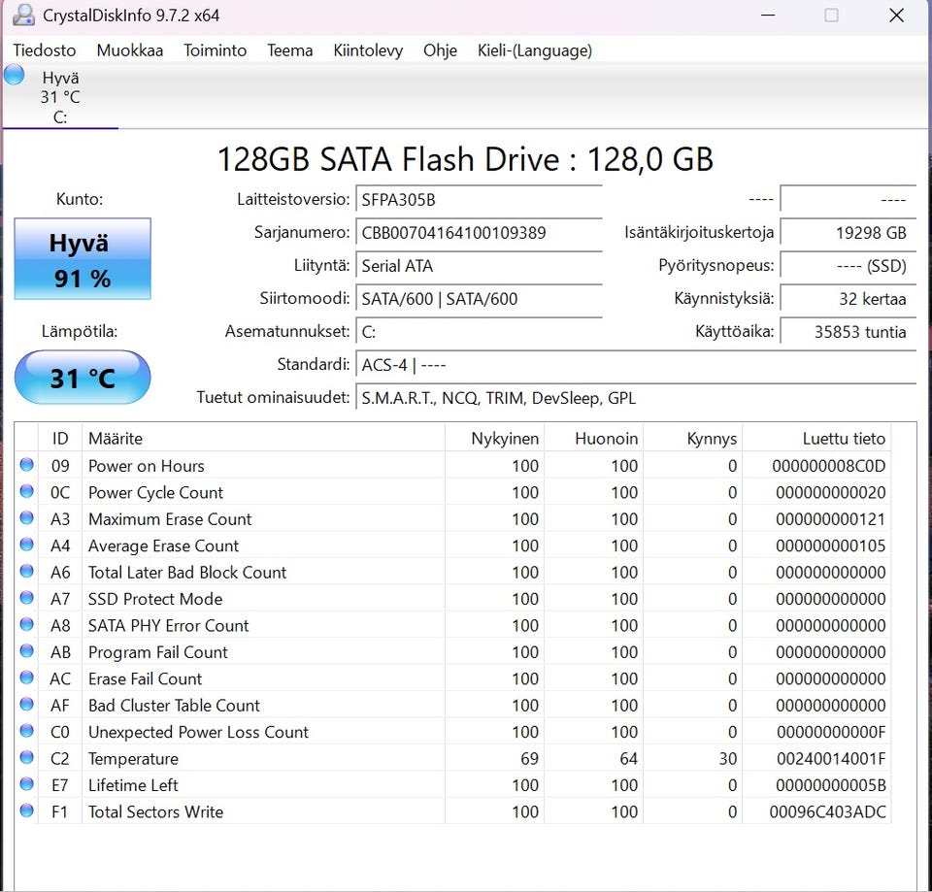Open the Teema menu
Image resolution: width=932 pixels, height=892 pixels.
(x=290, y=50)
